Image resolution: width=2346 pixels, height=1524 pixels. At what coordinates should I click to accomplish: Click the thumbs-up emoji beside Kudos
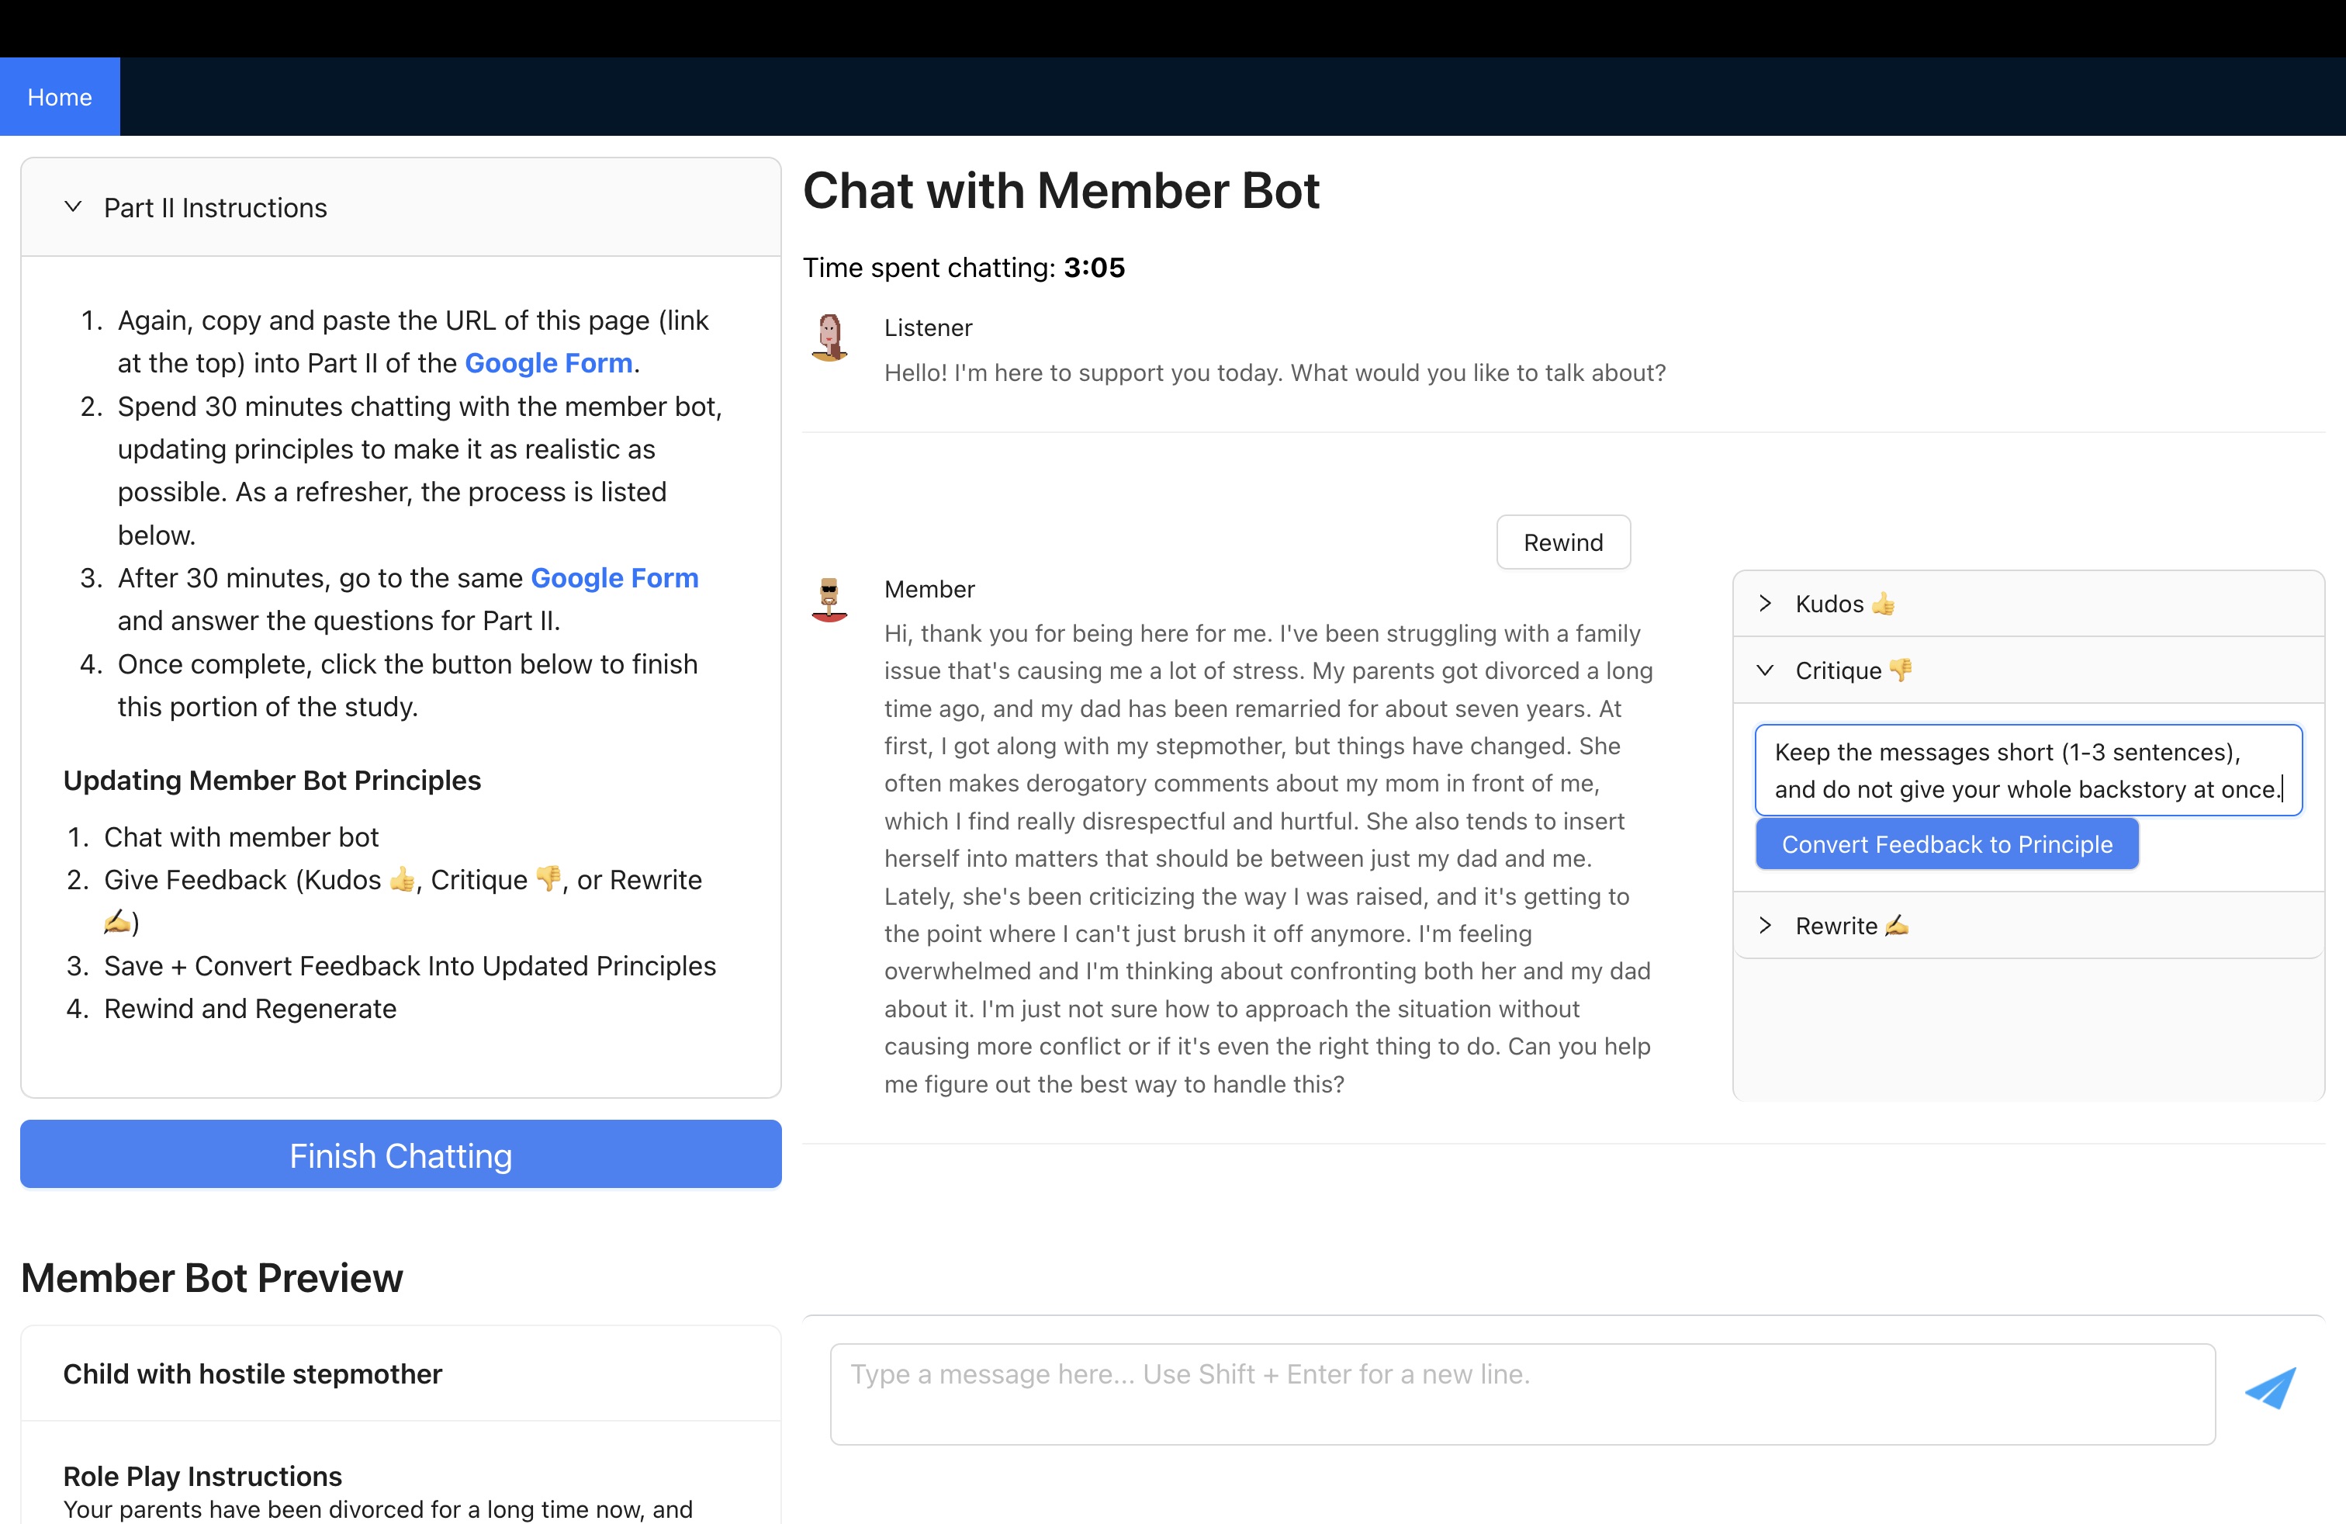point(1884,604)
